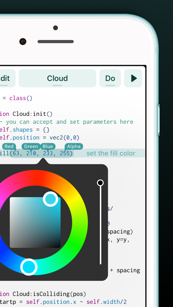
Task: Click the comment 'you can accept and set parameters here'
Action: pyautogui.click(x=70, y=122)
